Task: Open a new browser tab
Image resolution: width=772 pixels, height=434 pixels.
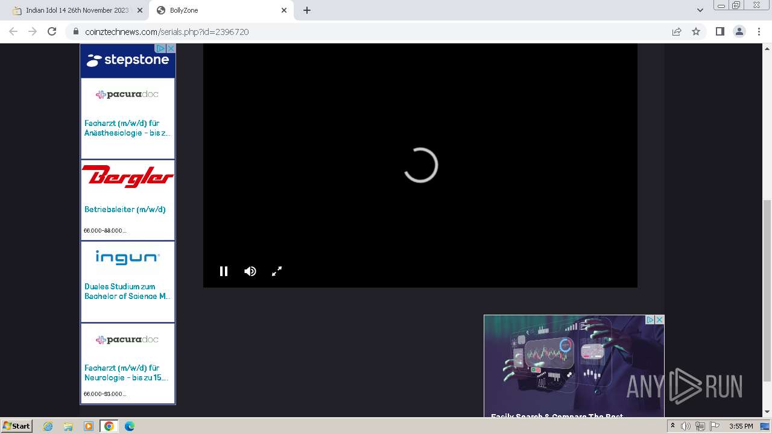Action: (x=307, y=10)
